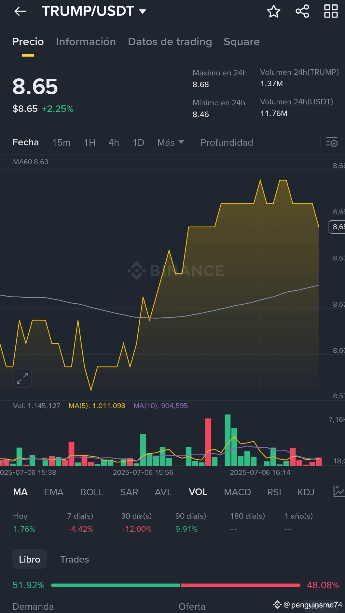This screenshot has width=345, height=613.
Task: Toggle the RSI sub-indicator
Action: pyautogui.click(x=274, y=492)
